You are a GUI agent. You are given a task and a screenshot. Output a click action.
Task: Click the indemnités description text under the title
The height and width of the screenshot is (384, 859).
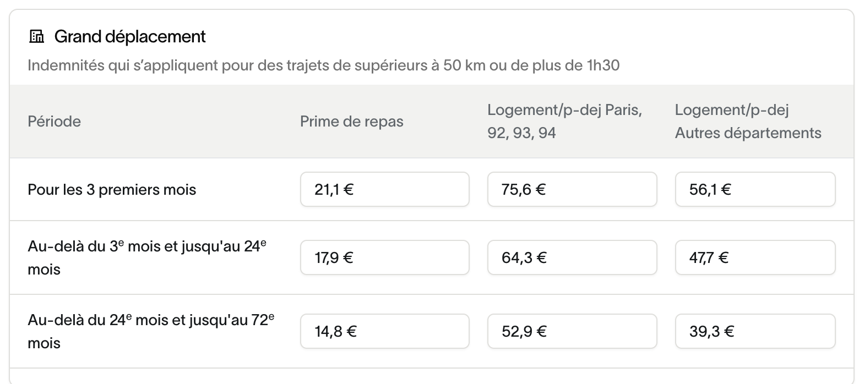coord(324,65)
